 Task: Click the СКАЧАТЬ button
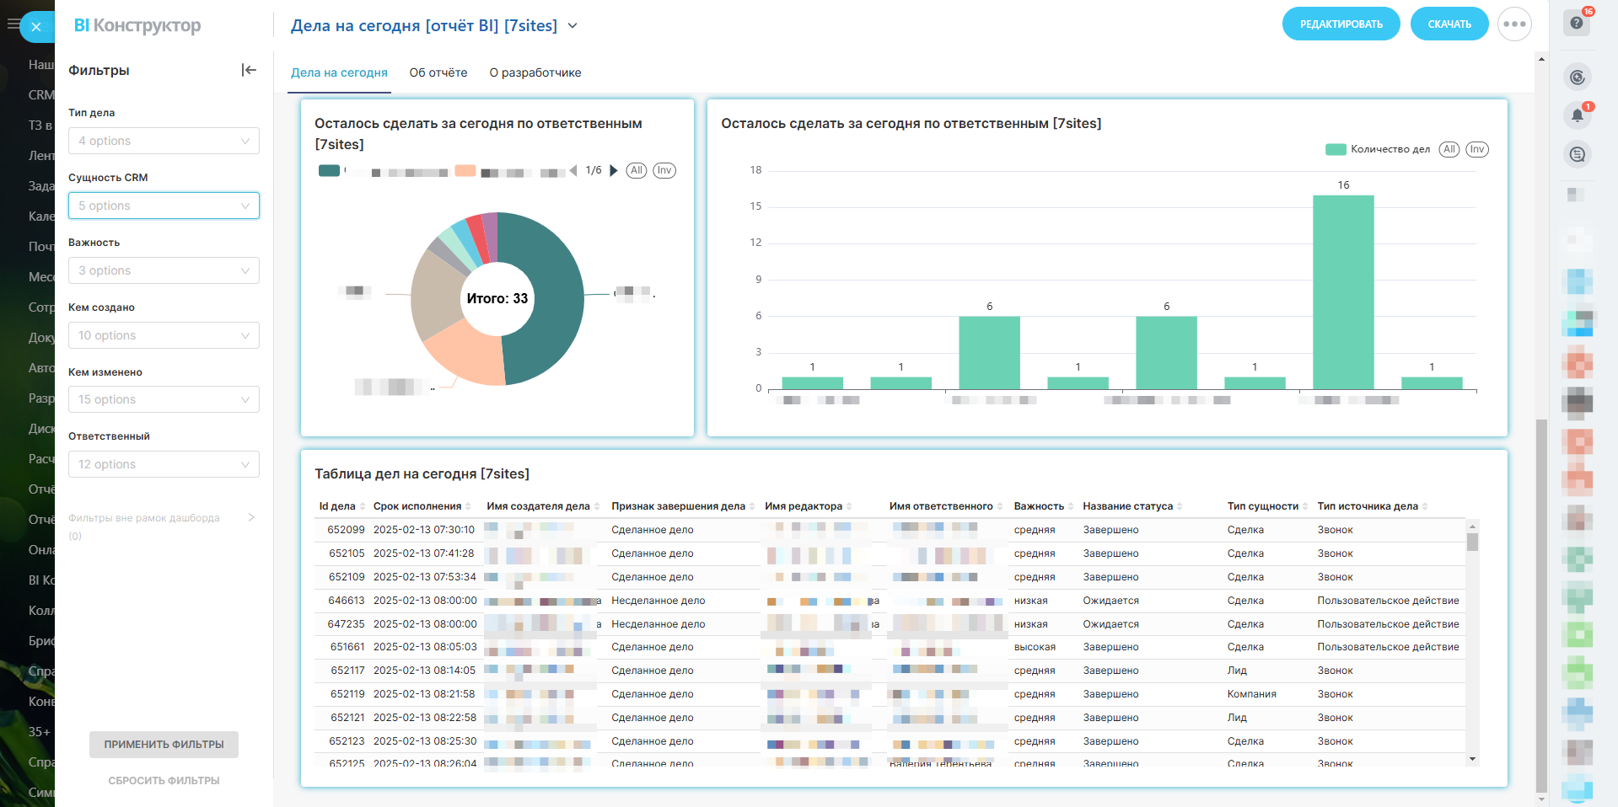(1449, 24)
